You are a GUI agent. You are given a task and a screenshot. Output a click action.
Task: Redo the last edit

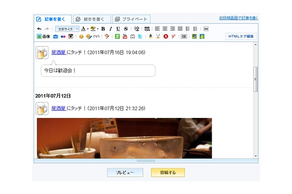pos(47,29)
